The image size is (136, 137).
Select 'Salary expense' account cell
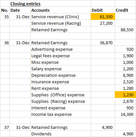pyautogui.click(x=61, y=69)
